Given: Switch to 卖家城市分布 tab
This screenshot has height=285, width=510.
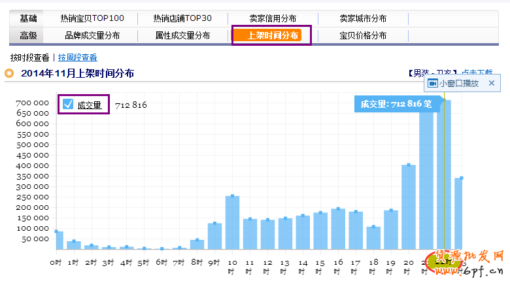Looking at the screenshot, I should click(363, 18).
